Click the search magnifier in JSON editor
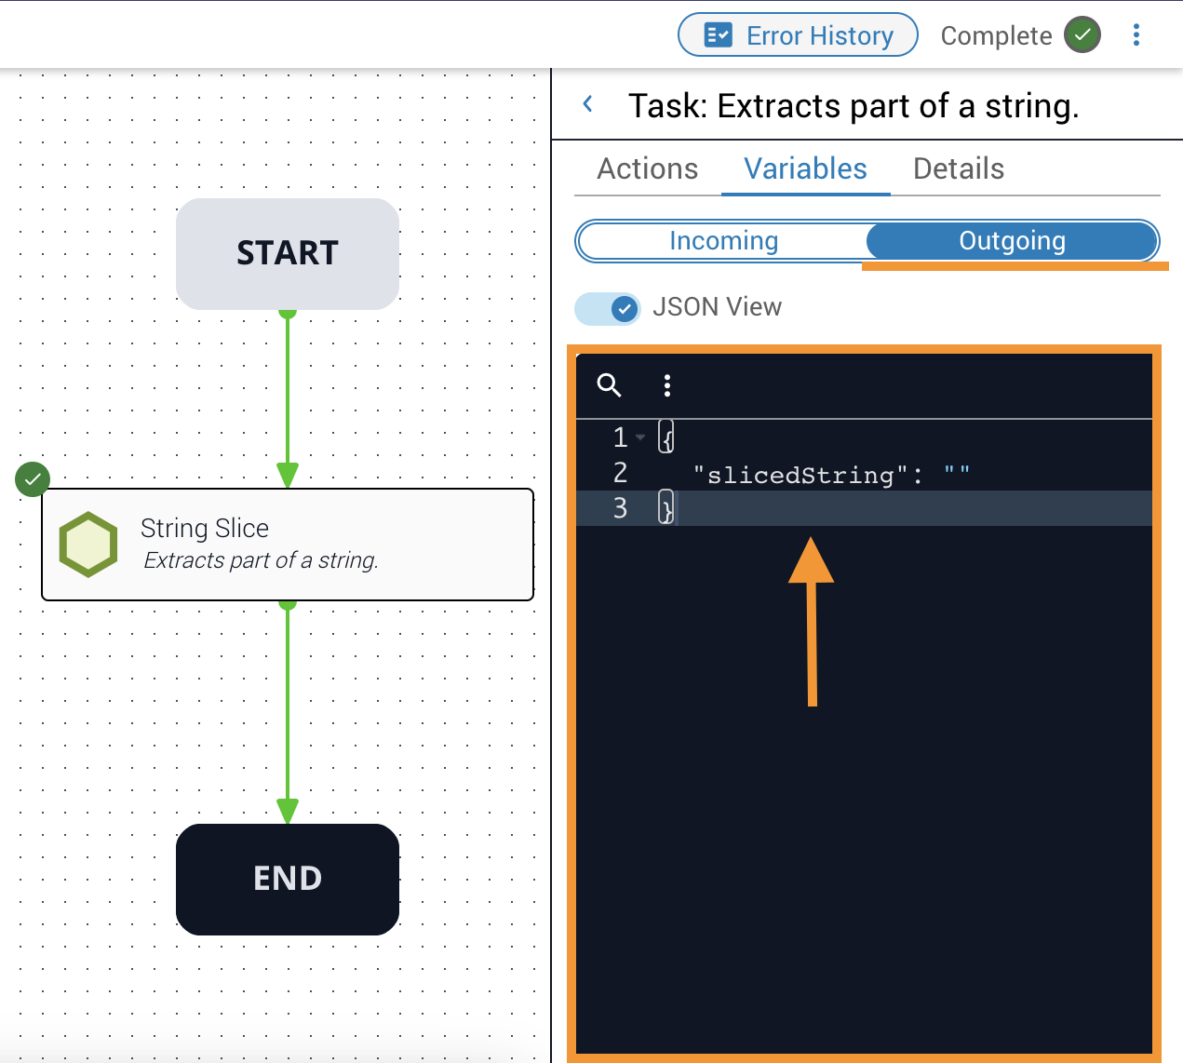 click(609, 385)
